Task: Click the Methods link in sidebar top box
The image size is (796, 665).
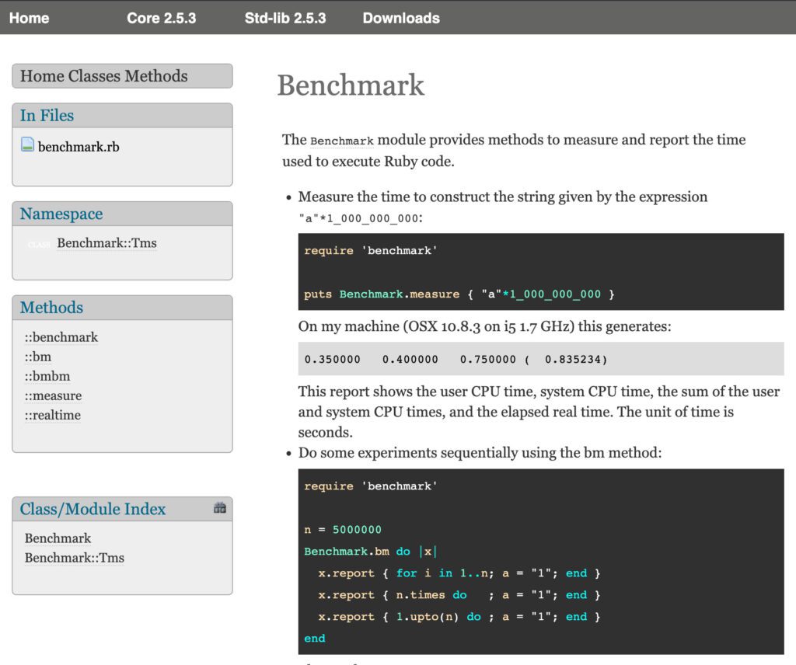Action: (x=156, y=76)
